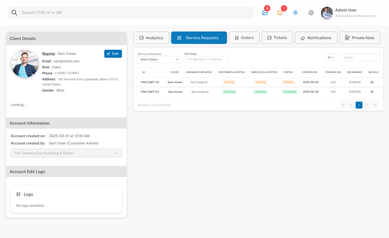
Task: View details of request #INV-SMT-114
Action: click(372, 92)
